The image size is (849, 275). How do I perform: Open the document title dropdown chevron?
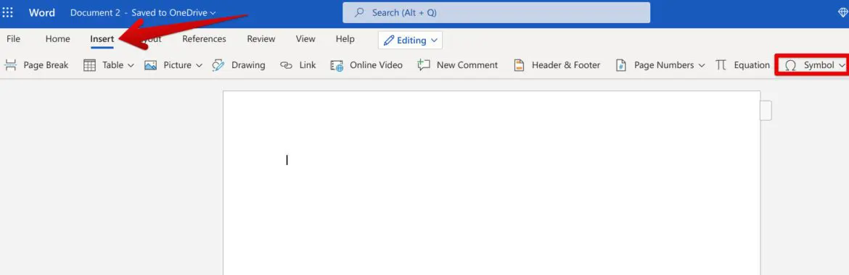click(213, 13)
